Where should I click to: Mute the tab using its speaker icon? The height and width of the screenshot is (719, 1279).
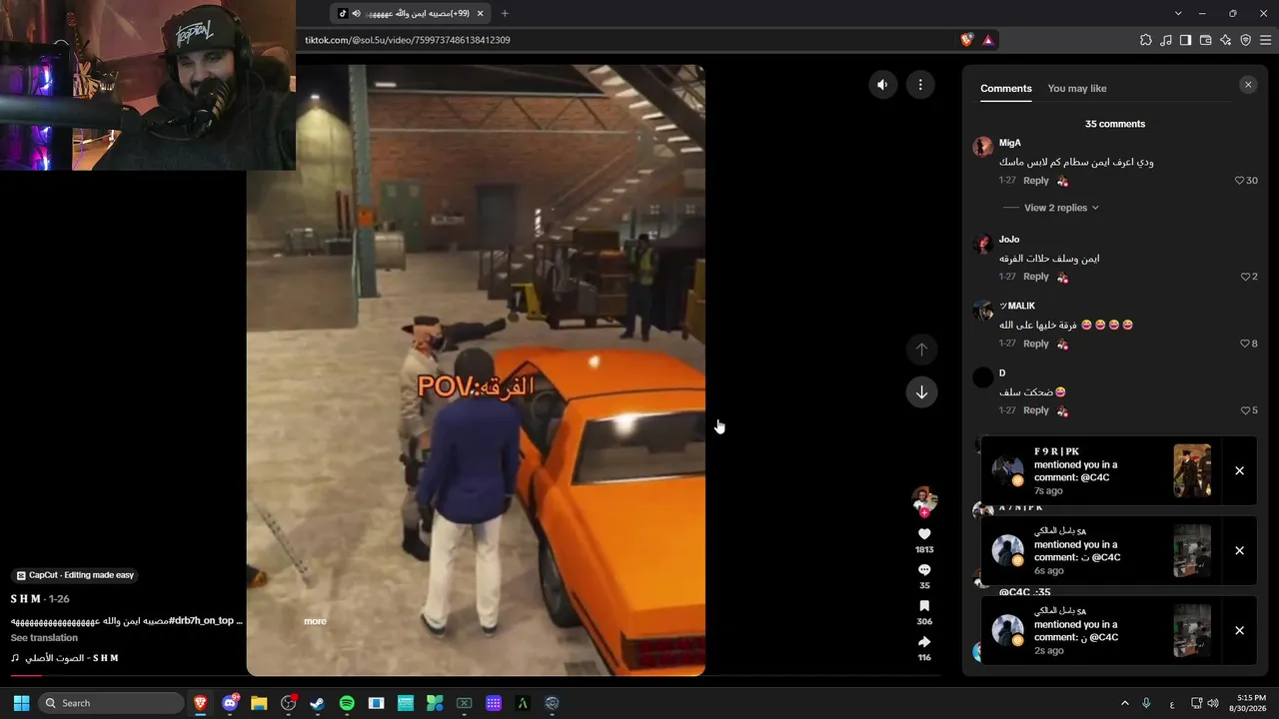click(356, 13)
